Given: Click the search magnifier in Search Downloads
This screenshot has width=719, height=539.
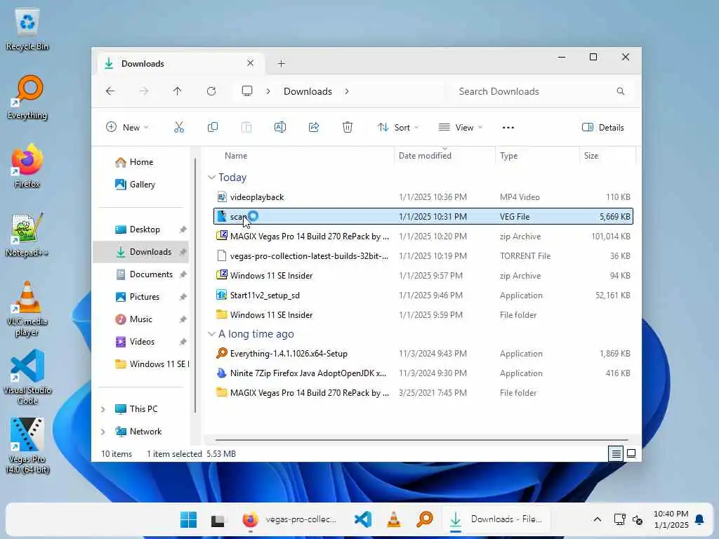Looking at the screenshot, I should (x=621, y=91).
